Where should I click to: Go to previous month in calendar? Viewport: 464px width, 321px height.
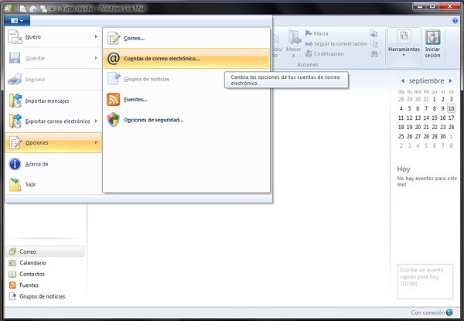[x=402, y=80]
